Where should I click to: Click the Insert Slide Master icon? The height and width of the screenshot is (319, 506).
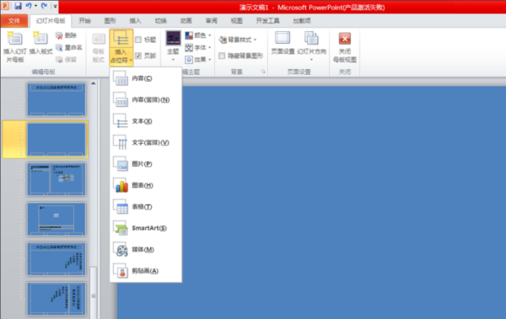tap(14, 39)
